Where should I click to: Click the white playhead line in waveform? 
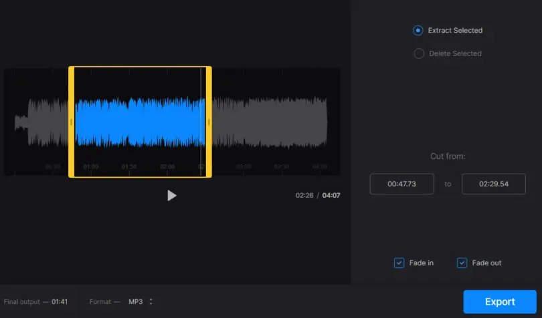(x=201, y=122)
